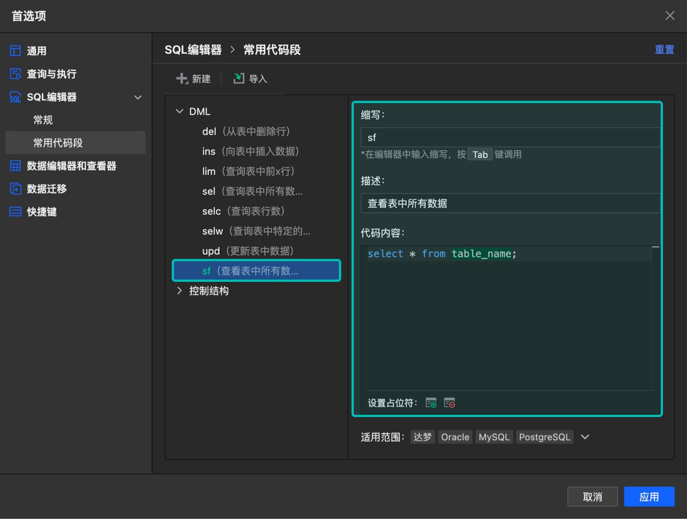Viewport: 687px width, 519px height.
Task: Add a placeholder with the green plus icon
Action: pyautogui.click(x=431, y=403)
